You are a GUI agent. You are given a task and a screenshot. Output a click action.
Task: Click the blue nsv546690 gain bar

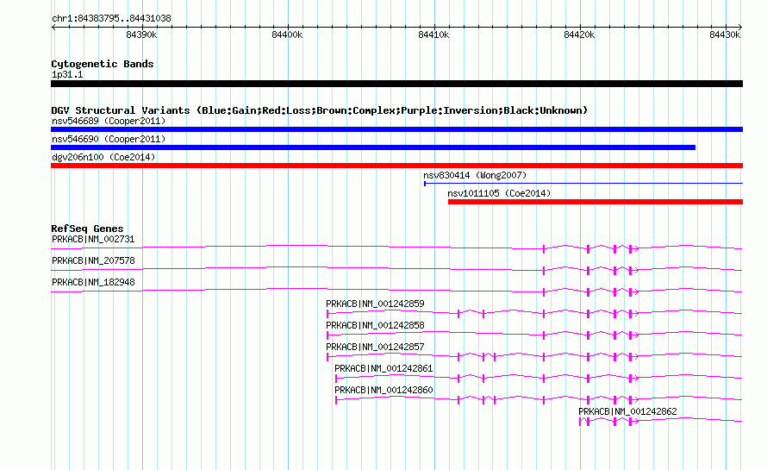coord(373,147)
